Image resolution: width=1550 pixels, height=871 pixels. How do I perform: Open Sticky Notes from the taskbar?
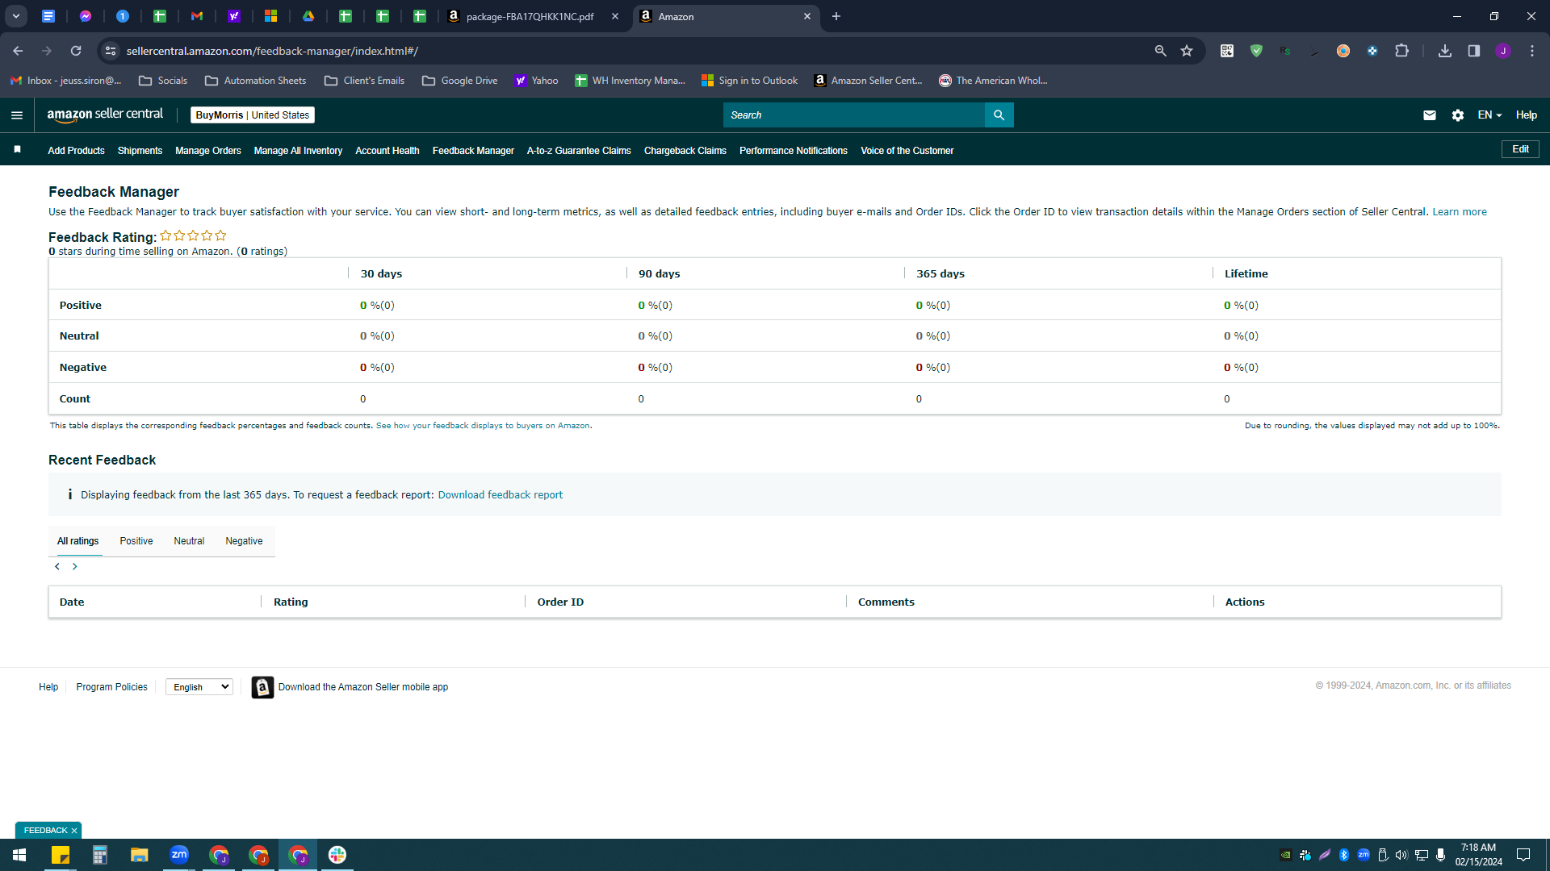point(61,855)
